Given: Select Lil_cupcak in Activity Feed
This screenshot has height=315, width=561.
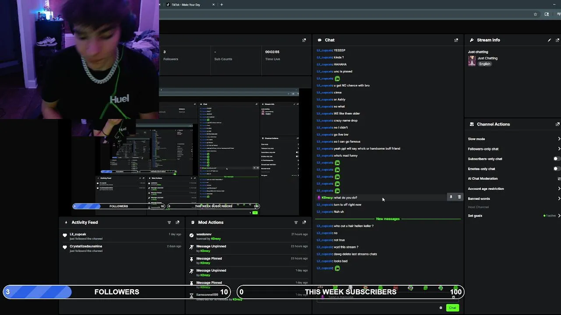Looking at the screenshot, I should 78,234.
